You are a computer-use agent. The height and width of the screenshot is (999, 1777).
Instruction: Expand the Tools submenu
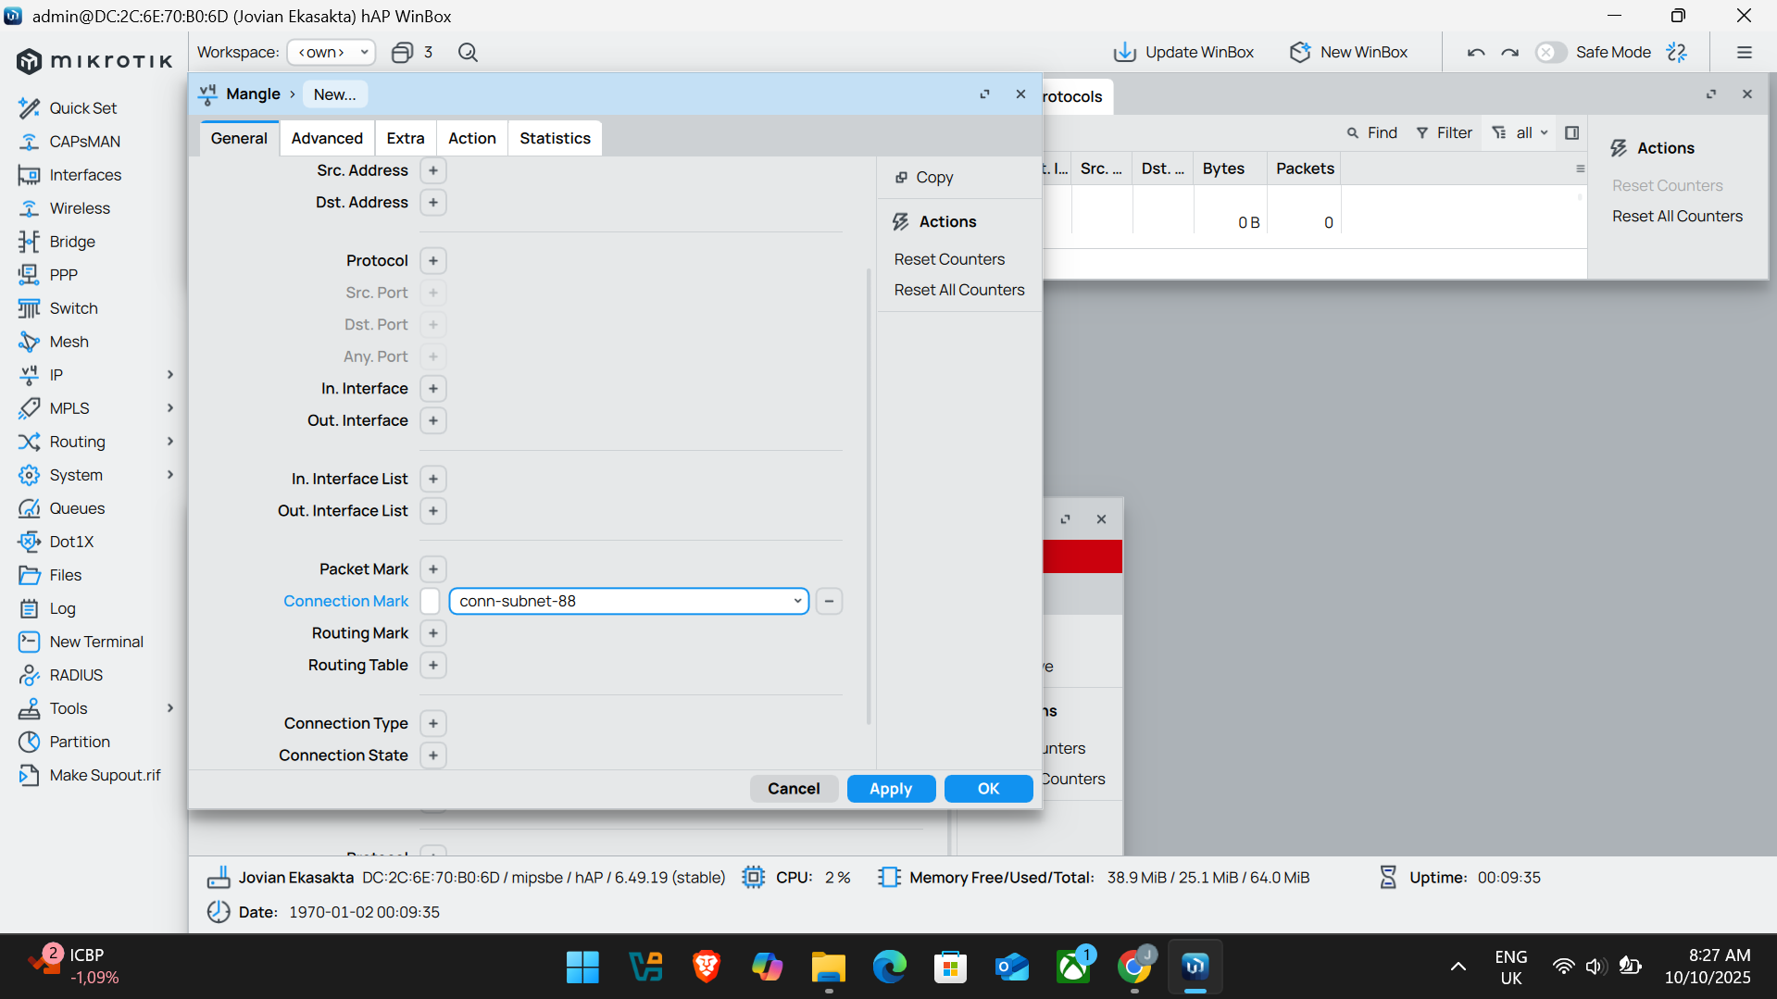169,708
